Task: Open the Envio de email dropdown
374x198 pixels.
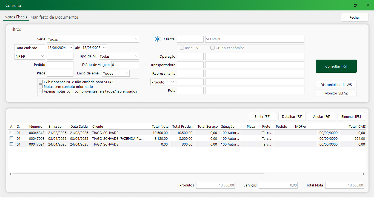Action: click(127, 73)
